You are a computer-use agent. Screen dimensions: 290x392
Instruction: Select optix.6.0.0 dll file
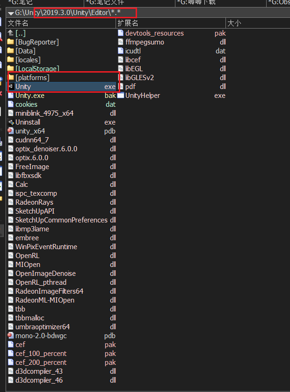(x=62, y=158)
